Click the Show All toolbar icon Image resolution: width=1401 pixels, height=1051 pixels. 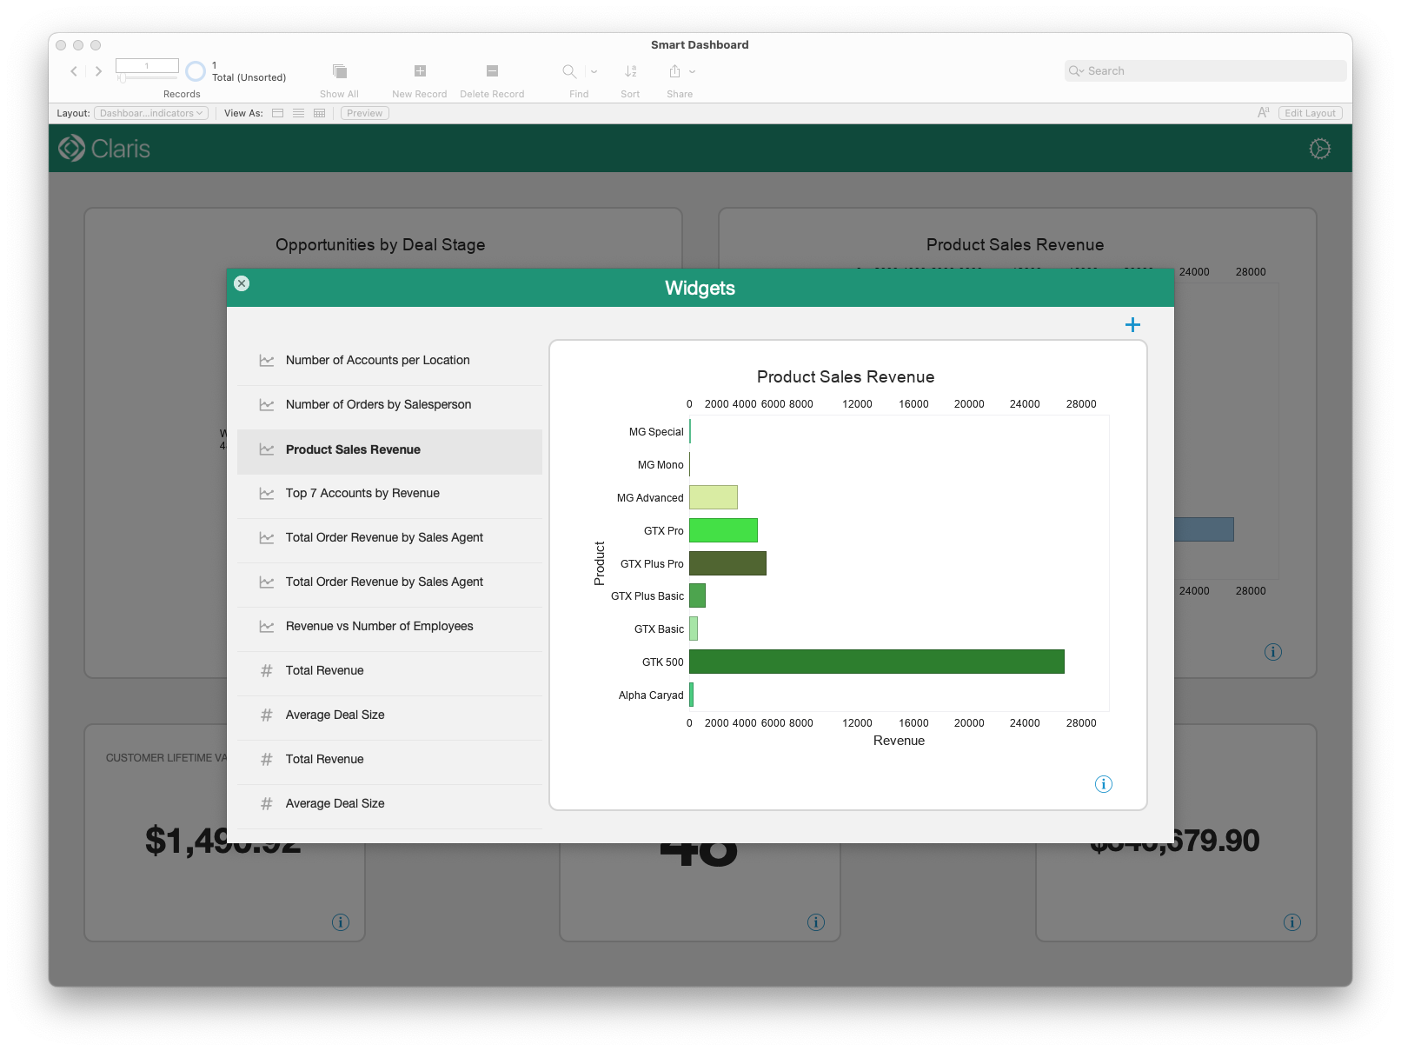click(340, 71)
